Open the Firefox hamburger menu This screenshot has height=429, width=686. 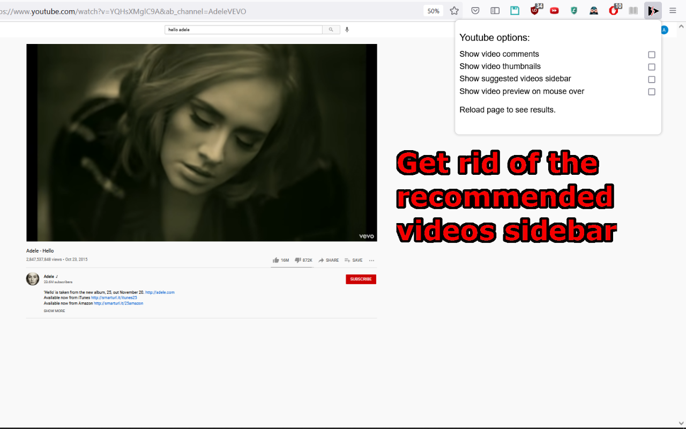[x=673, y=10]
